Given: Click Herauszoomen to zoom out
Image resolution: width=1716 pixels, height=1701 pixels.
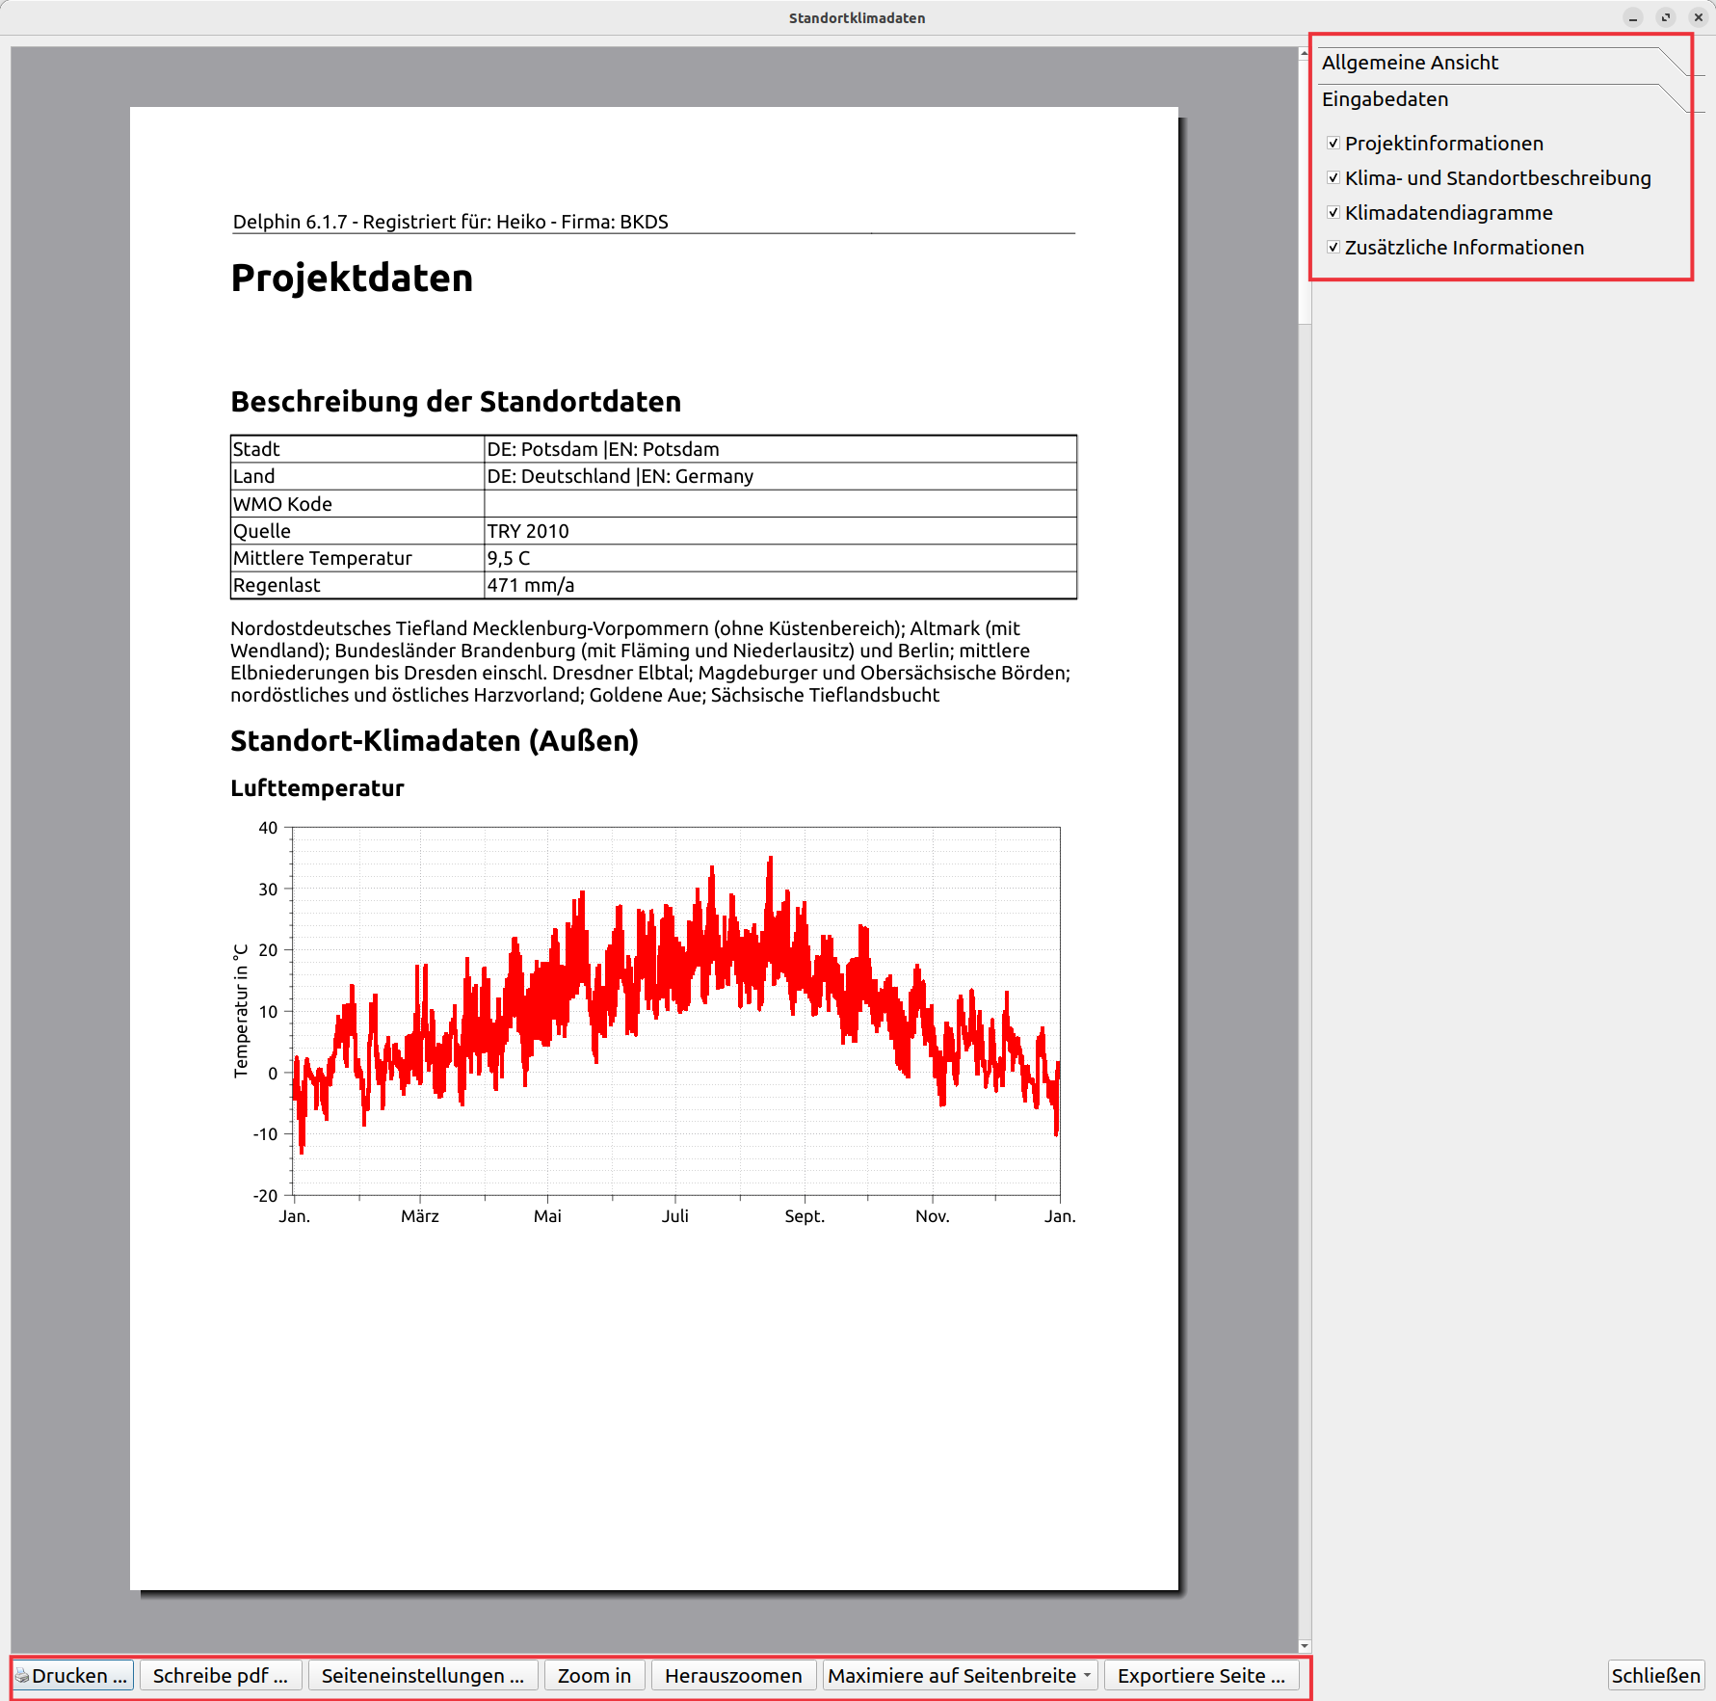Looking at the screenshot, I should (x=733, y=1675).
